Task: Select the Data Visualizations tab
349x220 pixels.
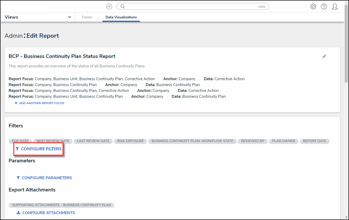Action: click(121, 17)
